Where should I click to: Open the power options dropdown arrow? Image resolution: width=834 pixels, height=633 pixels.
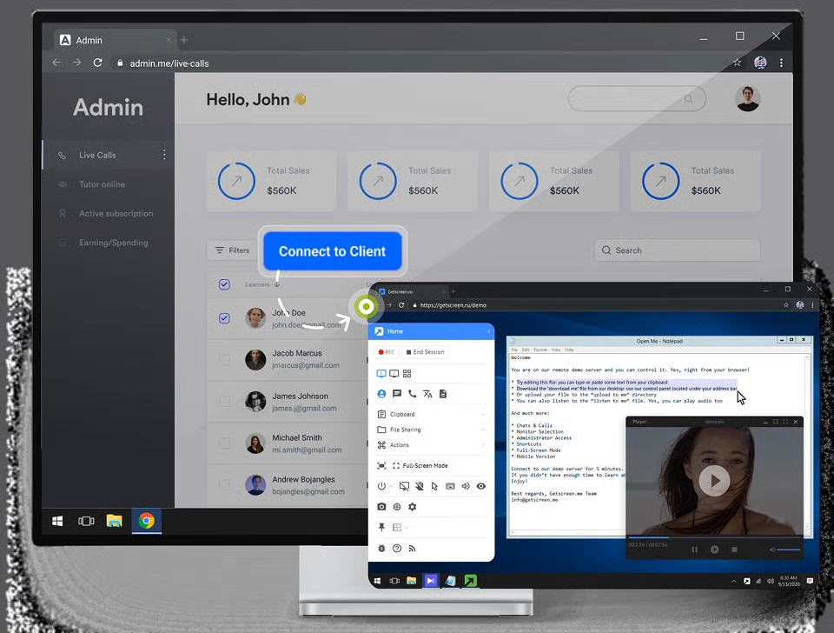[391, 487]
